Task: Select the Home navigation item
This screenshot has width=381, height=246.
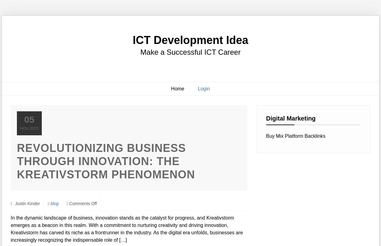Action: pyautogui.click(x=178, y=89)
